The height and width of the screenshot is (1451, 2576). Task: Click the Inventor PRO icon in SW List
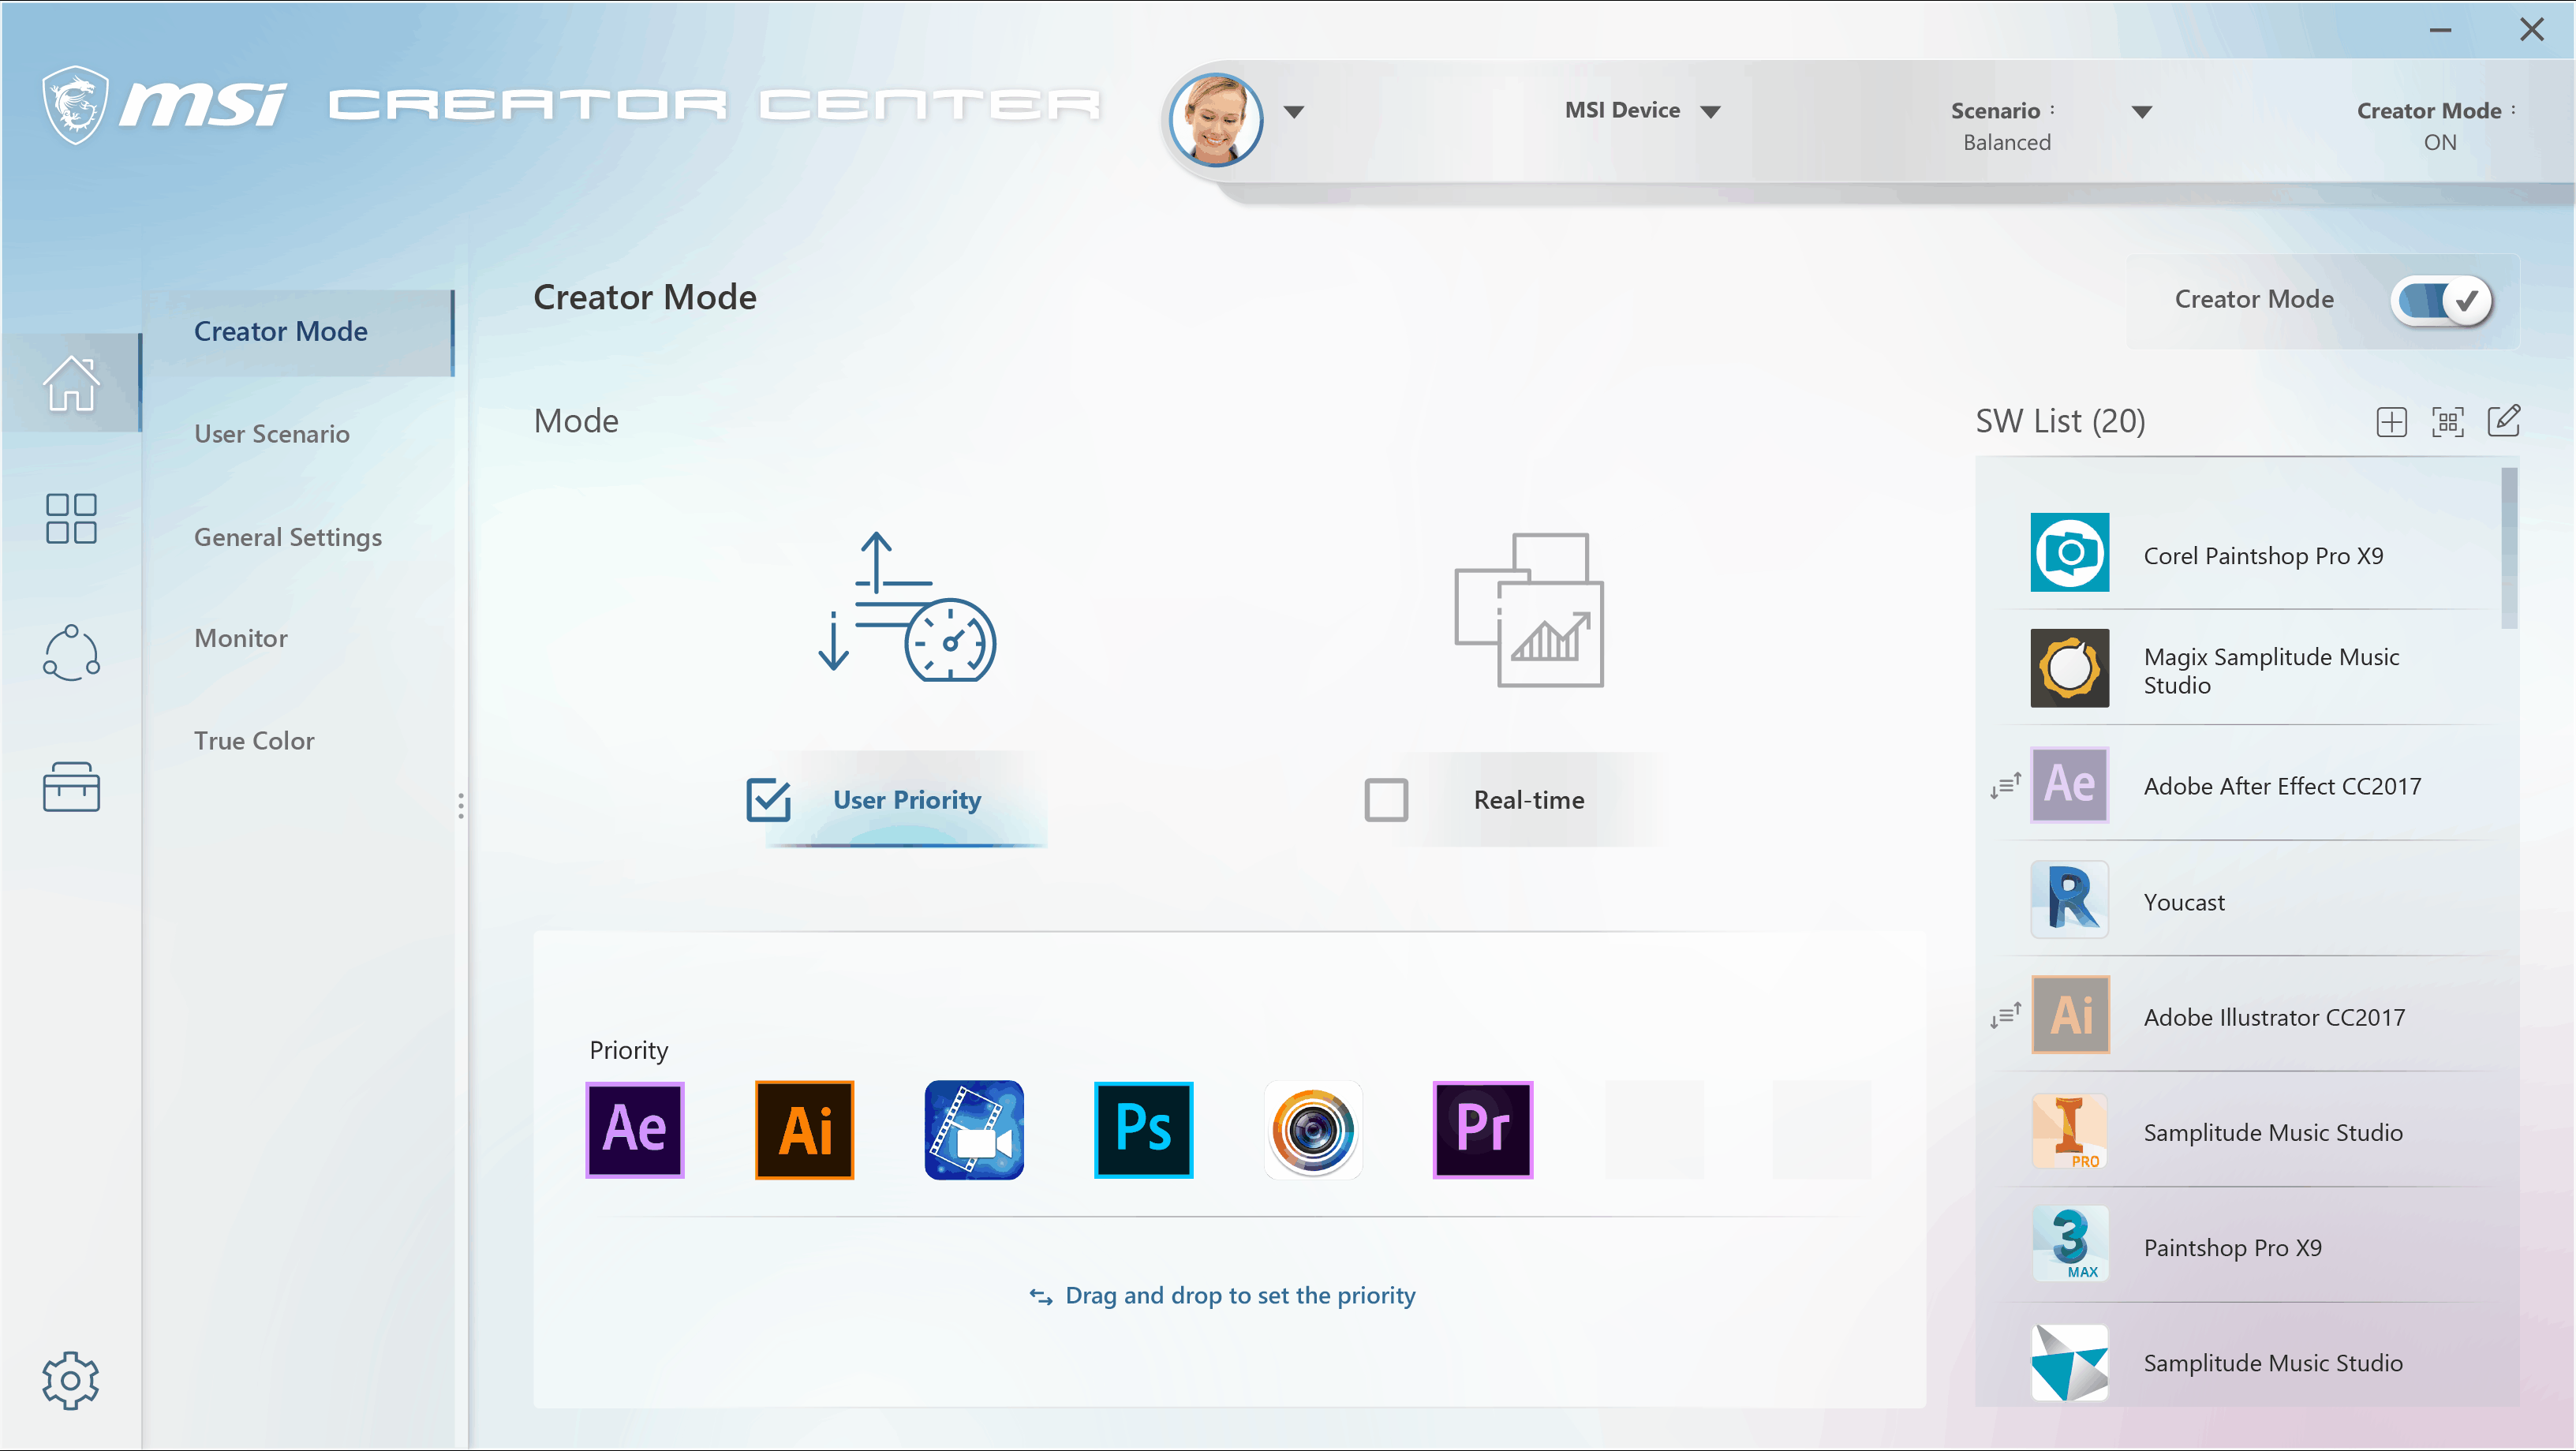coord(2069,1130)
